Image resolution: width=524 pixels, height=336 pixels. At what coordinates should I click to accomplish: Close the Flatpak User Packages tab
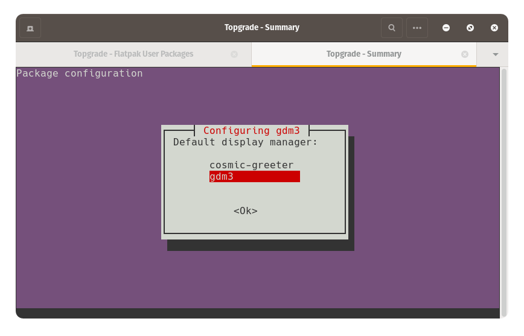tap(234, 54)
